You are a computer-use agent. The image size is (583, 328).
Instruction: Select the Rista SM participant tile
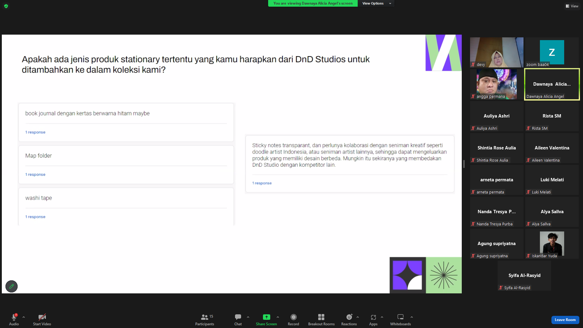pos(552,116)
